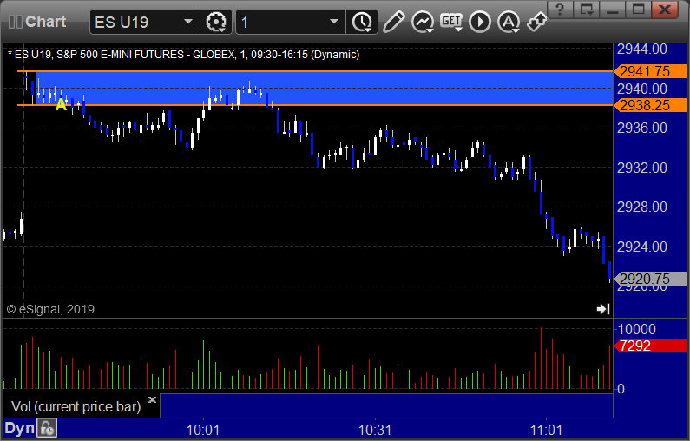Close the Vol study pane
Image resolution: width=690 pixels, height=441 pixels.
(x=152, y=399)
